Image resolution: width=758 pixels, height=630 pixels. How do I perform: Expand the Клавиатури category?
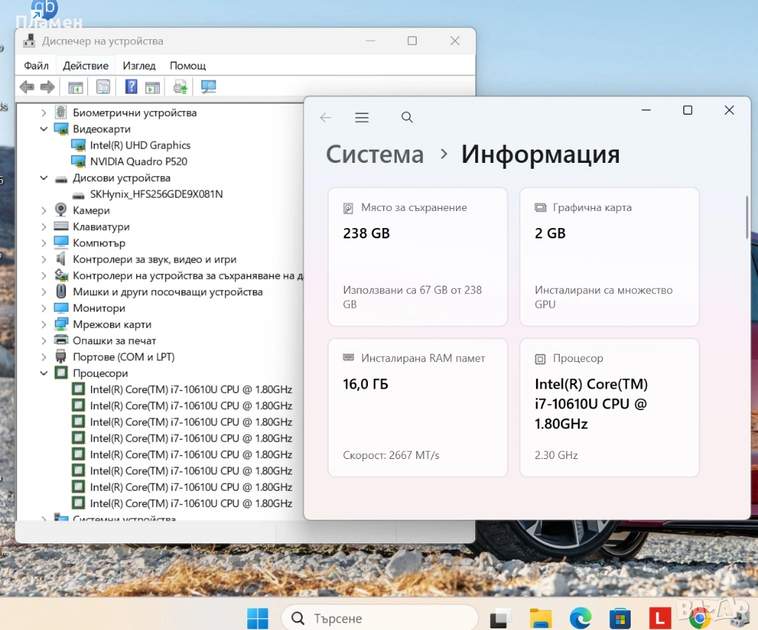point(44,227)
